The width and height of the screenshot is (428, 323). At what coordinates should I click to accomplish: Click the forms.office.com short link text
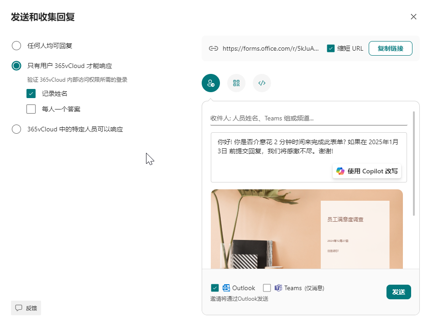coord(271,48)
